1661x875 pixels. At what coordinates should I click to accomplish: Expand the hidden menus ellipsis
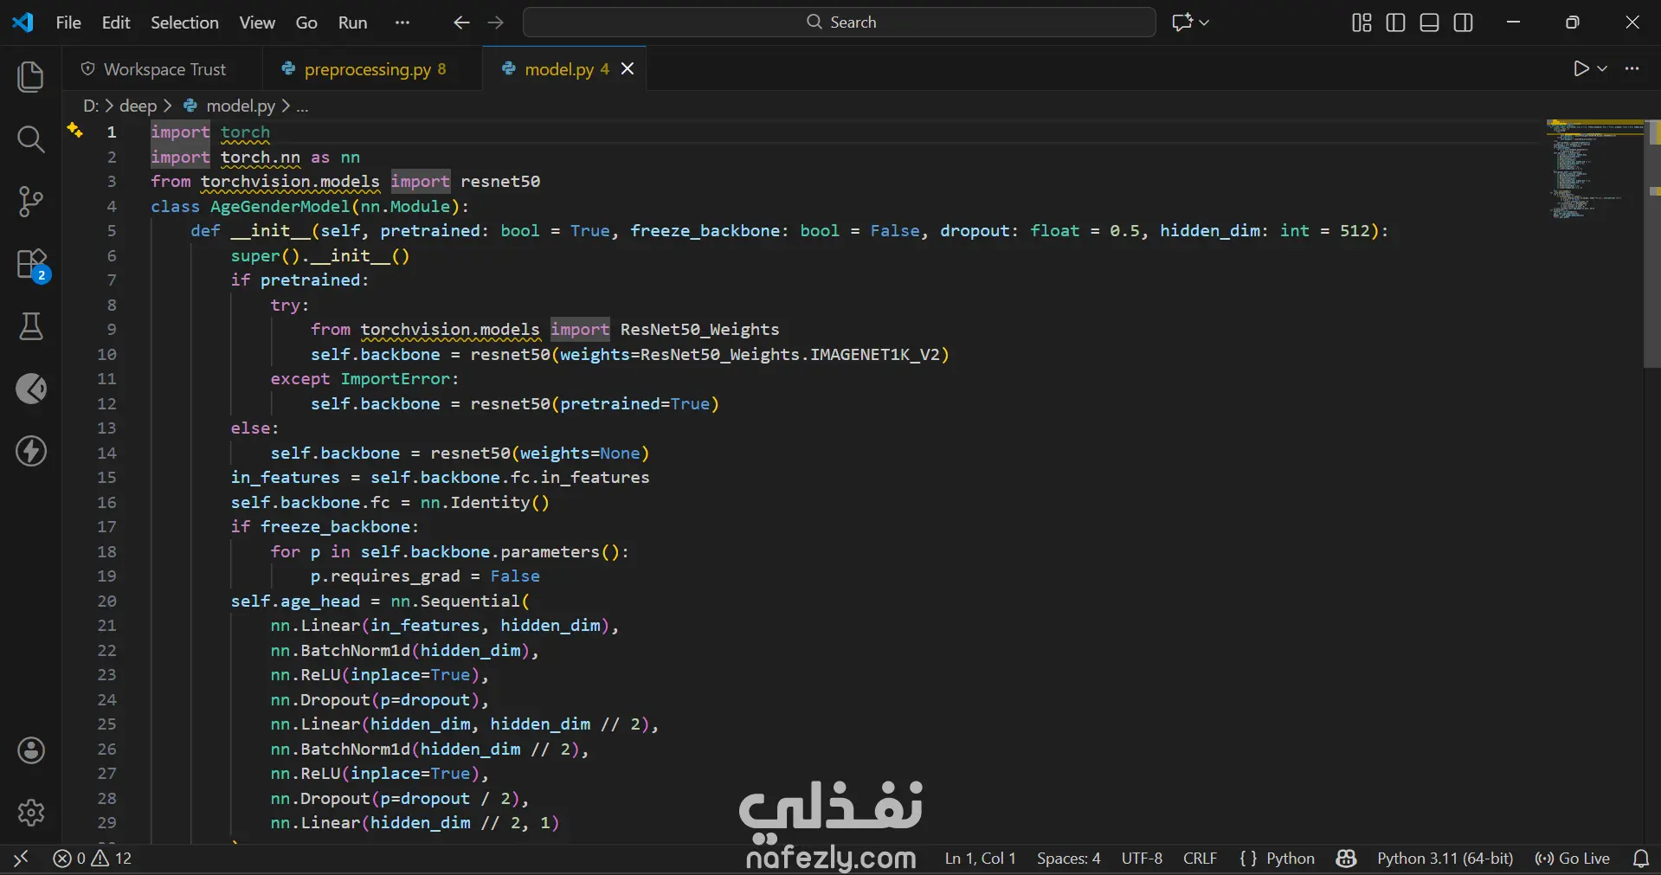tap(402, 23)
